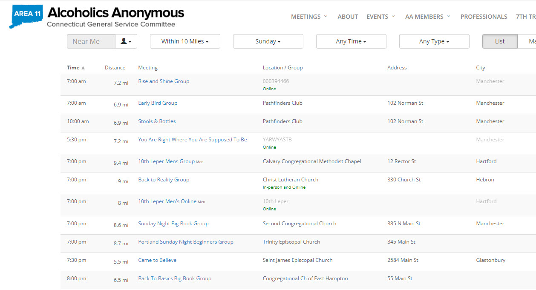Viewport: 536px width, 290px height.
Task: Open the Sunday day filter dropdown
Action: click(268, 41)
